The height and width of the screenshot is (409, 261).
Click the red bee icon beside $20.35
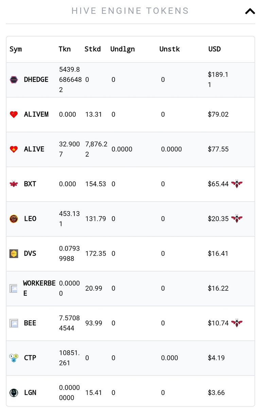[x=237, y=219]
